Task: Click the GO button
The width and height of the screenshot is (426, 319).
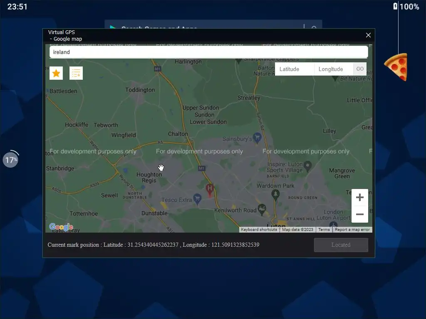Action: (360, 69)
